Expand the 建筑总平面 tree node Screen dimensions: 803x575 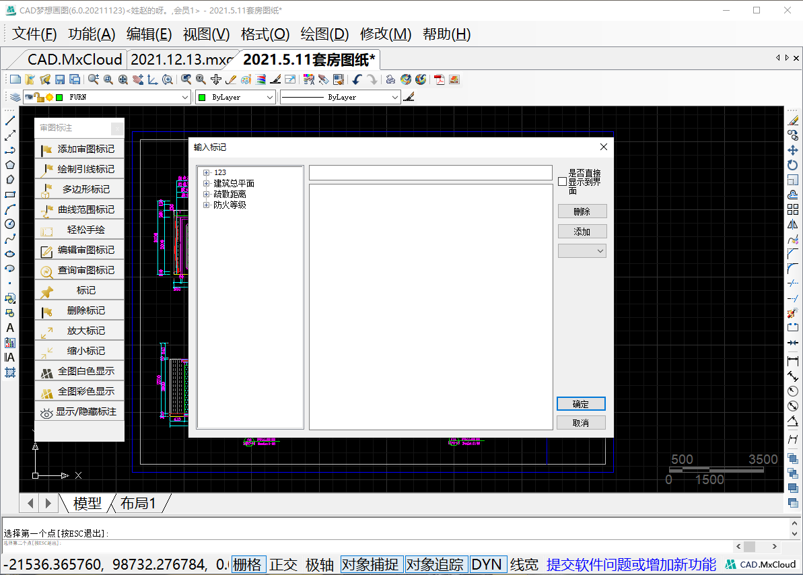click(207, 183)
